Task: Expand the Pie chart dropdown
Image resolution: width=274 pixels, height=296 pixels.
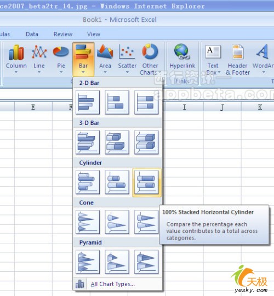Action: (x=61, y=59)
